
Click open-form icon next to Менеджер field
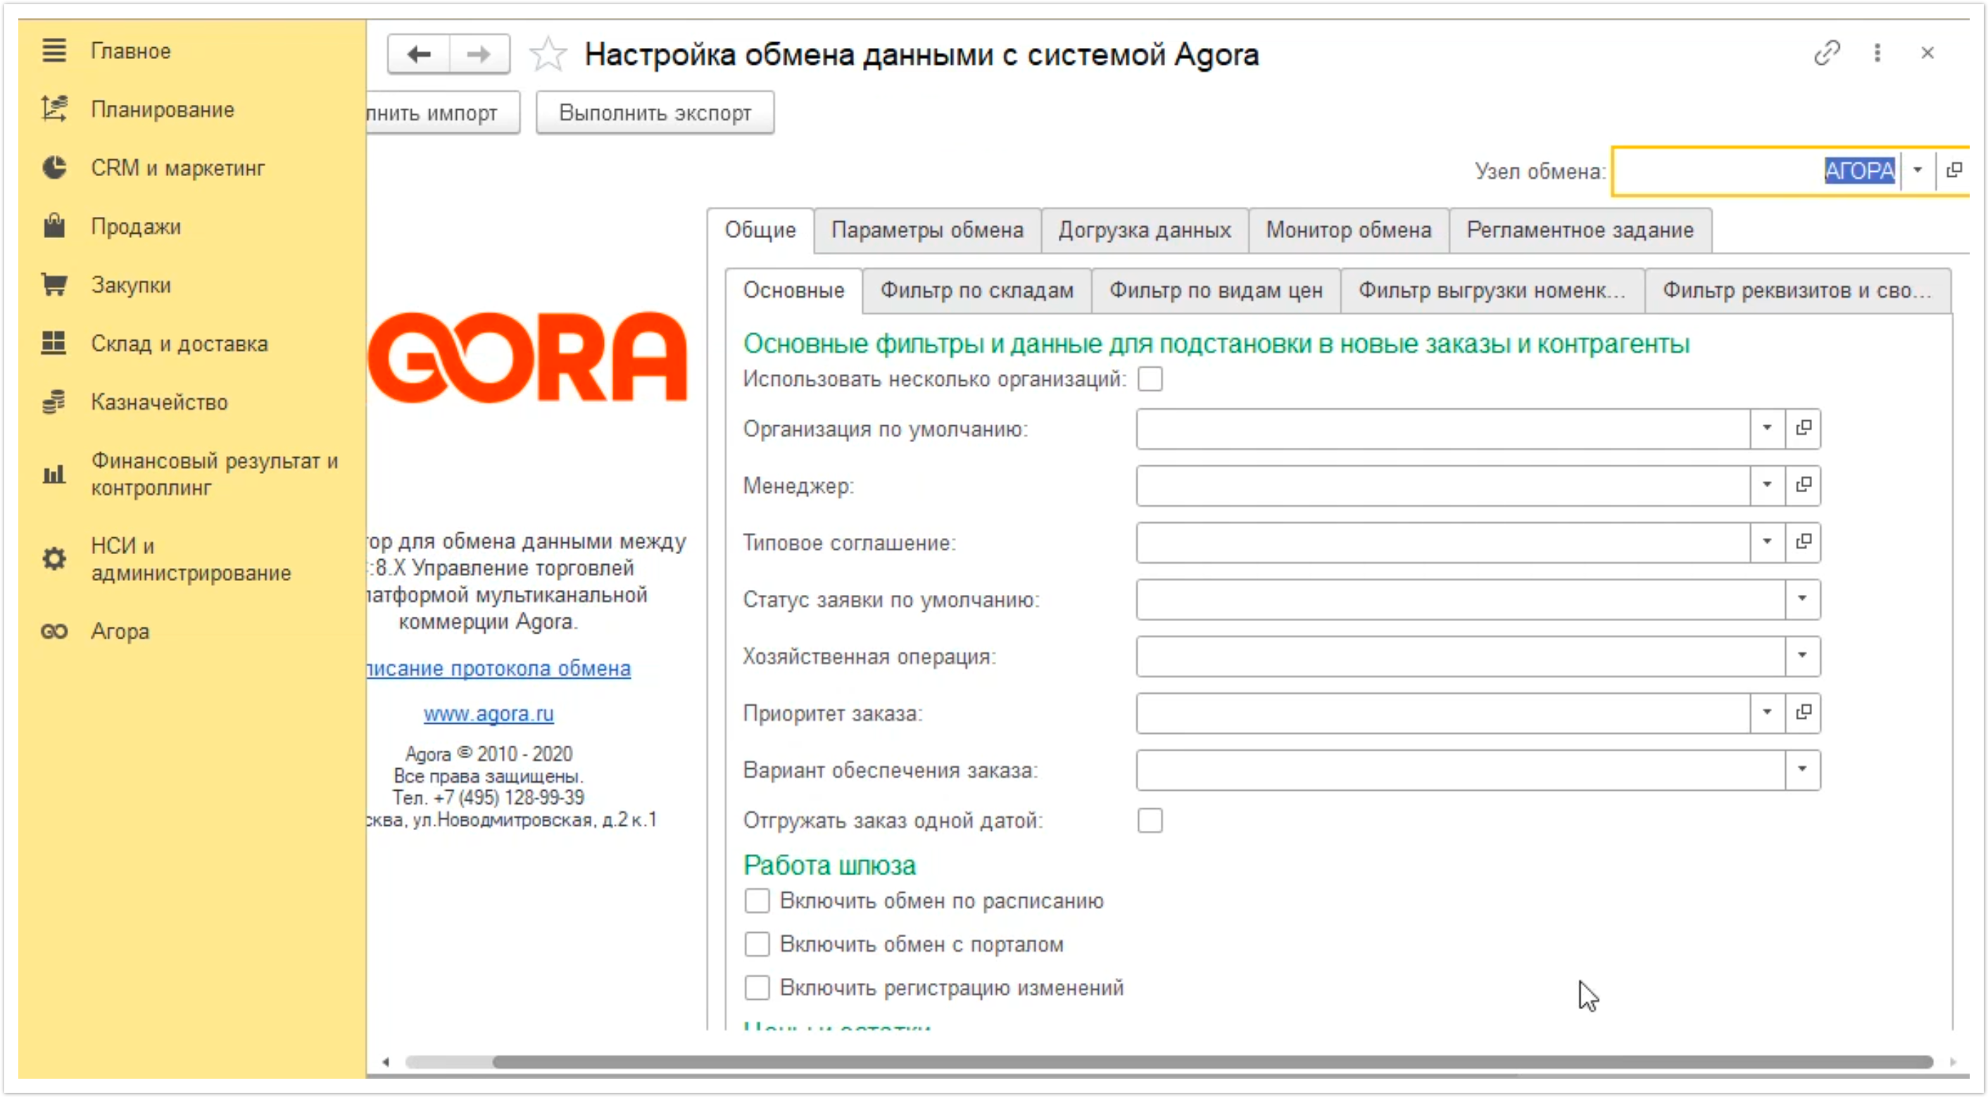coord(1803,485)
